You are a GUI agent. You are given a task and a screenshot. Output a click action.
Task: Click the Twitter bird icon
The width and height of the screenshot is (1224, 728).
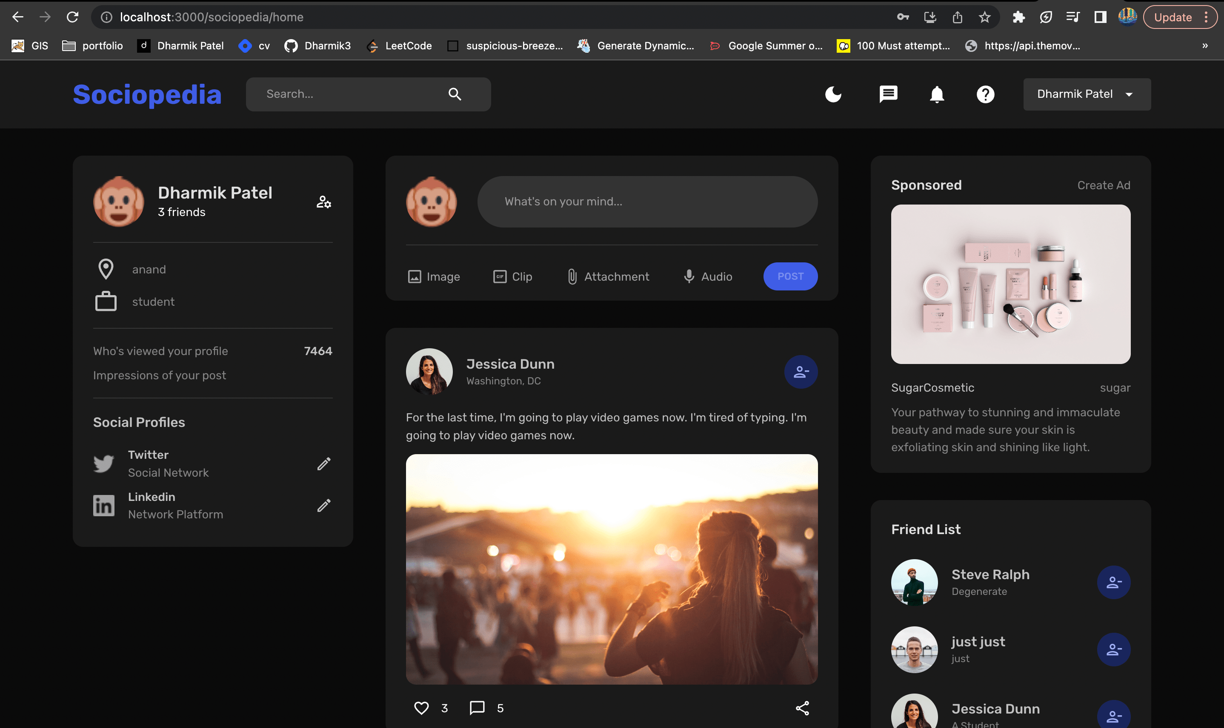pyautogui.click(x=103, y=463)
